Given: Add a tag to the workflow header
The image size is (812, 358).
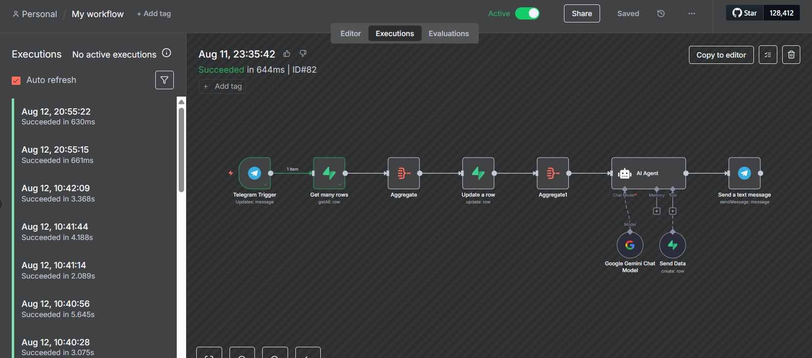Looking at the screenshot, I should coord(154,14).
